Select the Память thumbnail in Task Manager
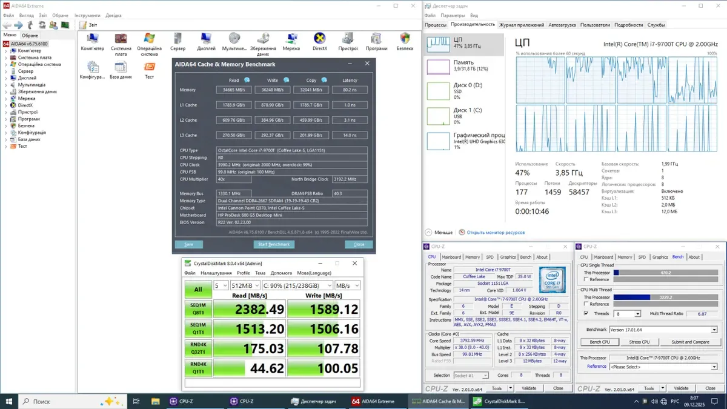Image resolution: width=727 pixels, height=409 pixels. [x=438, y=66]
